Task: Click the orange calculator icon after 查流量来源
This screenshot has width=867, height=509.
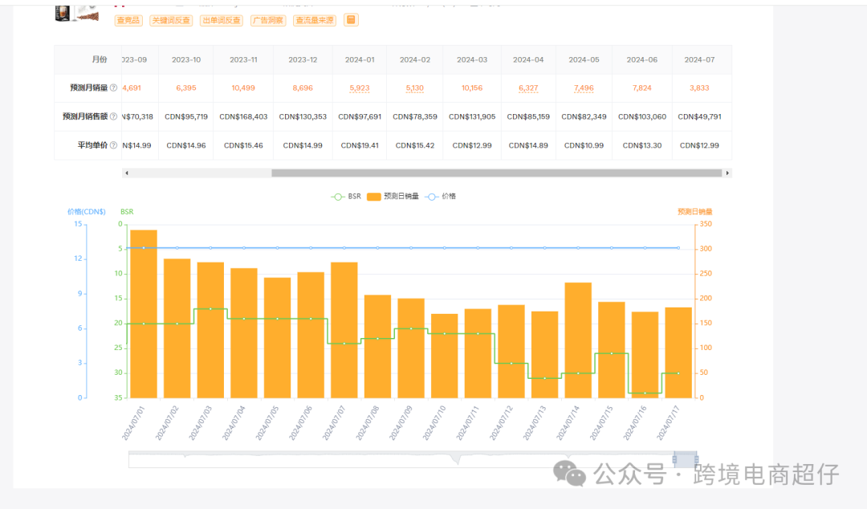Action: [x=351, y=20]
